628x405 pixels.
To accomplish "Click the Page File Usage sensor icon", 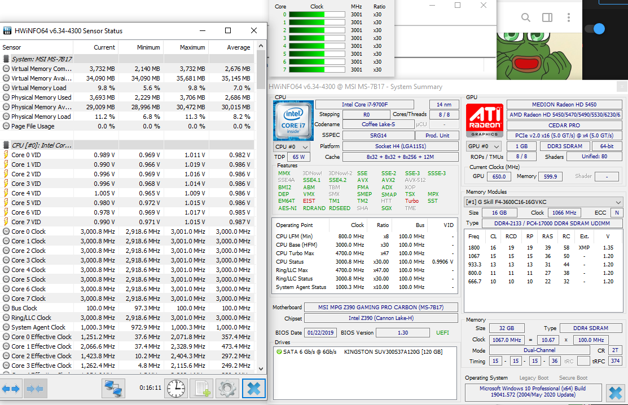I will (x=6, y=126).
